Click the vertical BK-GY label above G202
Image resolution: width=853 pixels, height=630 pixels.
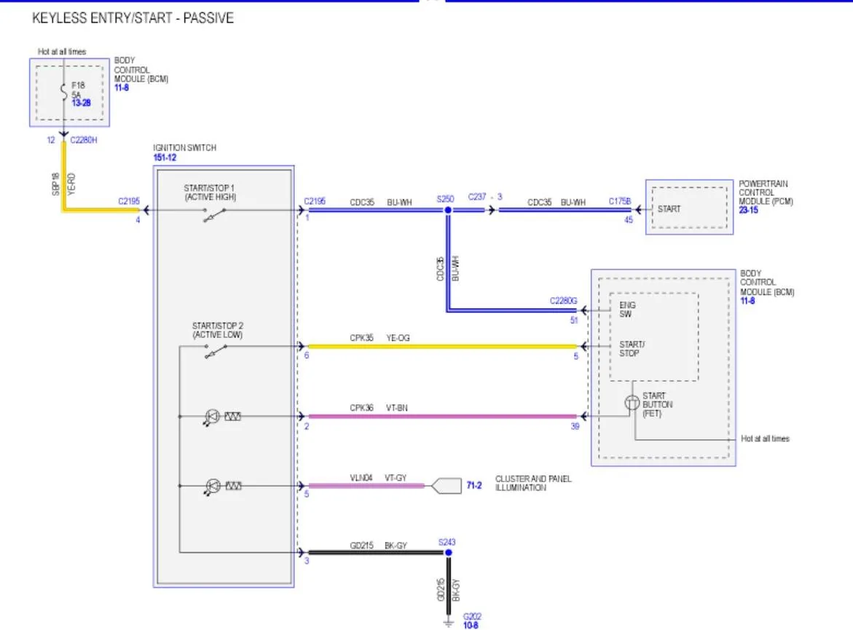(x=456, y=590)
